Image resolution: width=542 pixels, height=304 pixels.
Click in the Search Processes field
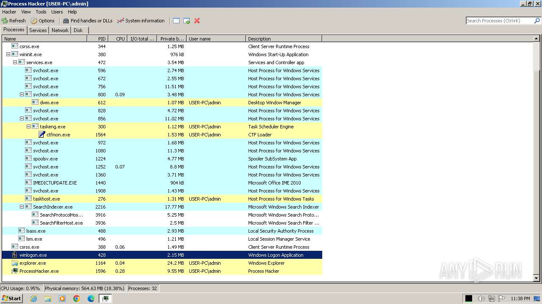[500, 21]
